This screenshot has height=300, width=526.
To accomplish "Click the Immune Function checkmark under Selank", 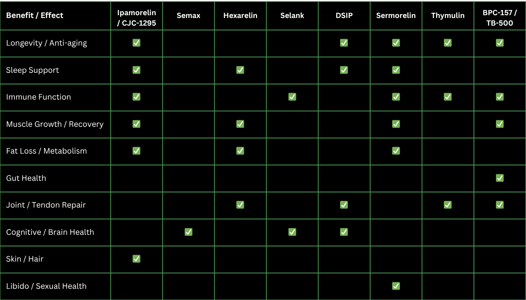I will click(292, 97).
